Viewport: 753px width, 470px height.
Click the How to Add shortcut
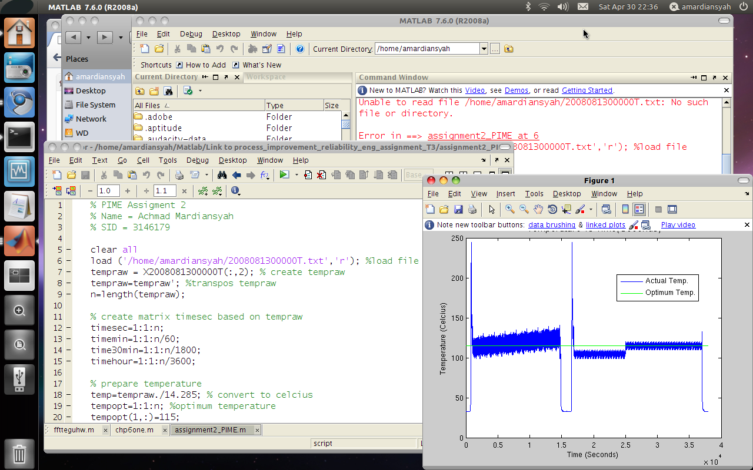[201, 65]
